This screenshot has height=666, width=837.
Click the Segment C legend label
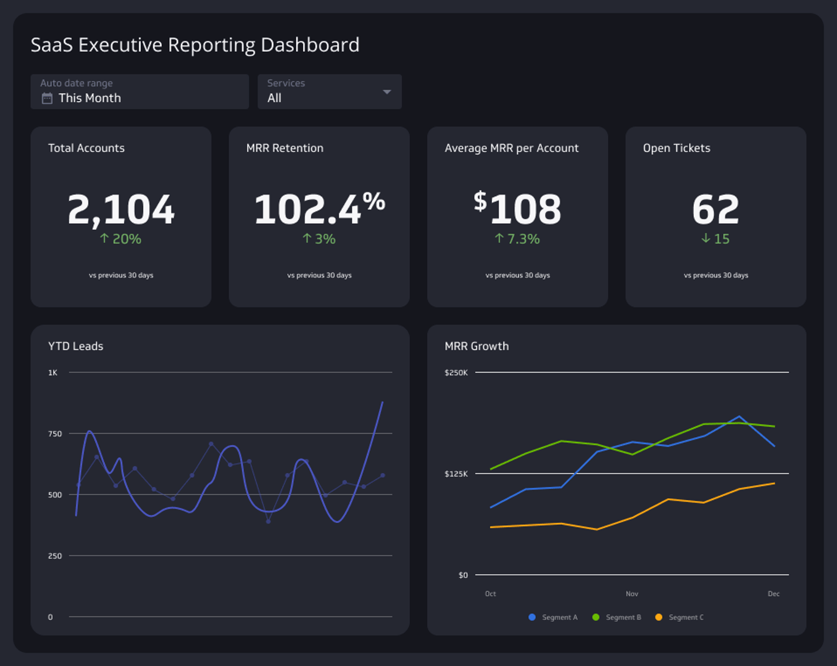point(686,617)
